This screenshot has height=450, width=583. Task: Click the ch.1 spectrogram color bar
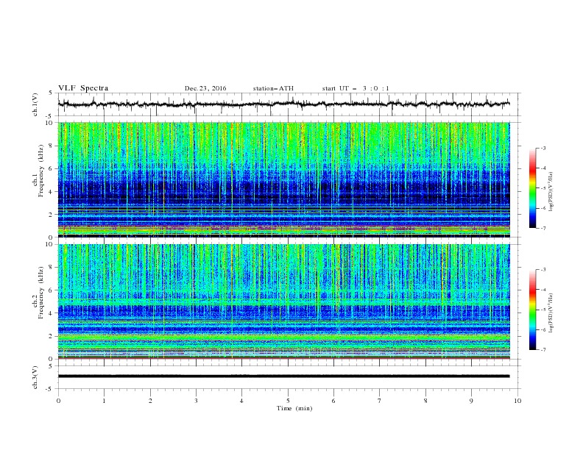pyautogui.click(x=532, y=188)
